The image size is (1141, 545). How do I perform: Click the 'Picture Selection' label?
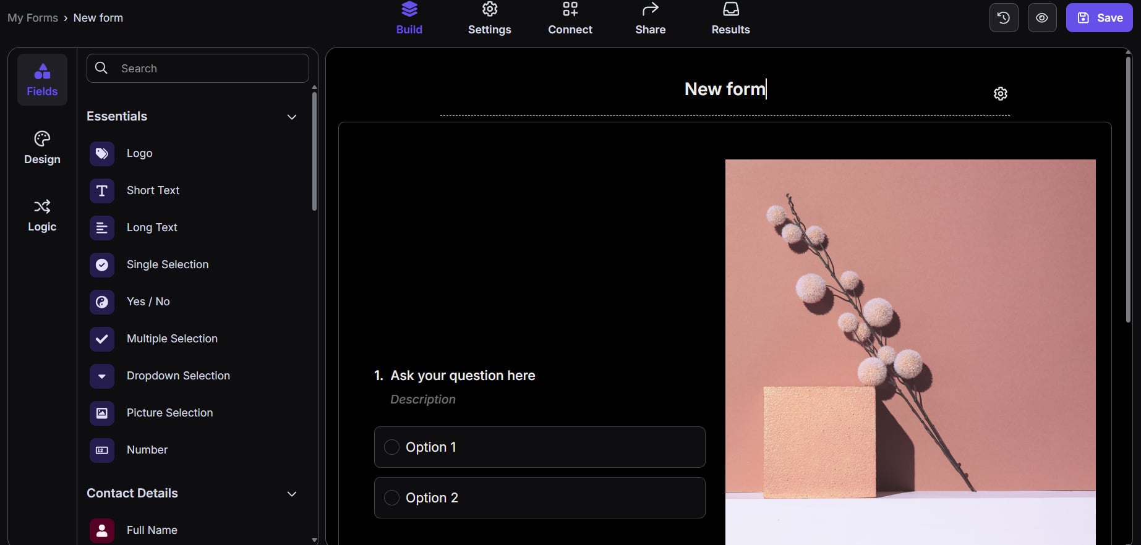[169, 413]
